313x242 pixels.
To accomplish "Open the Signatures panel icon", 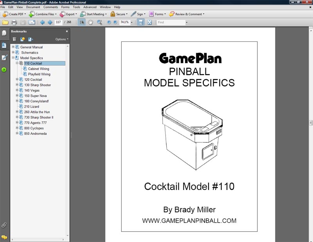I will (x=4, y=57).
